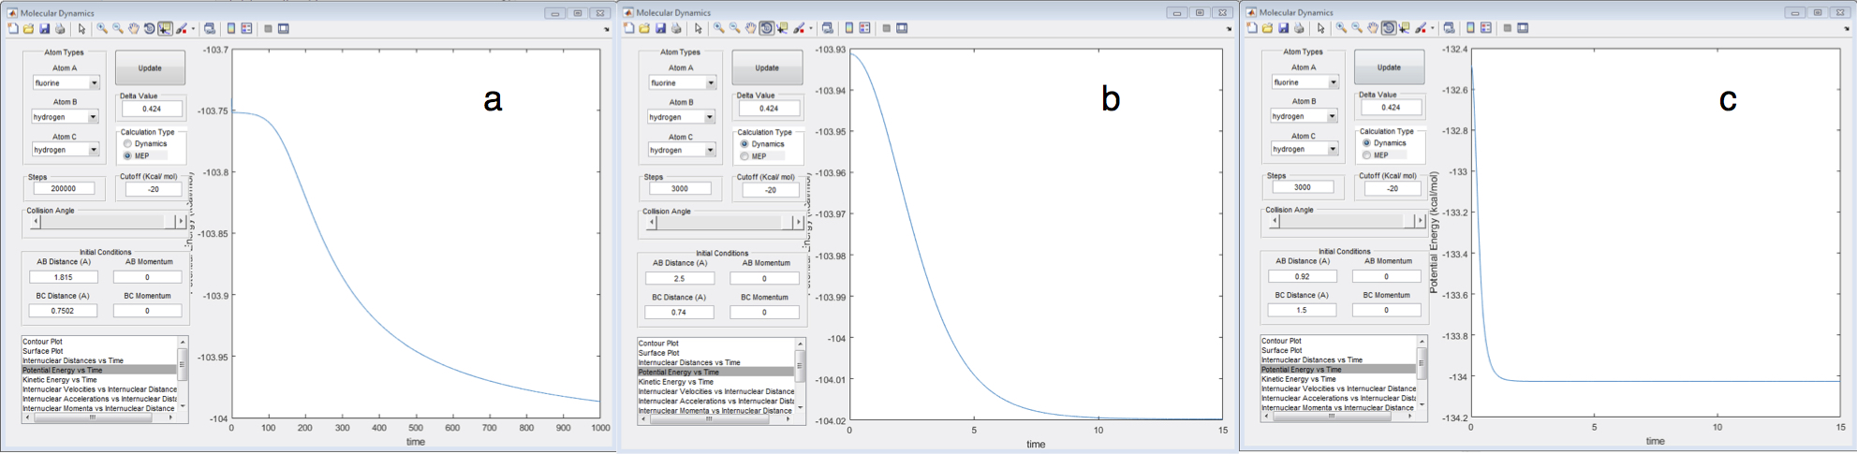Screen dimensions: 1857x454
Task: Choose Pan hand tool in window a
Action: (134, 28)
